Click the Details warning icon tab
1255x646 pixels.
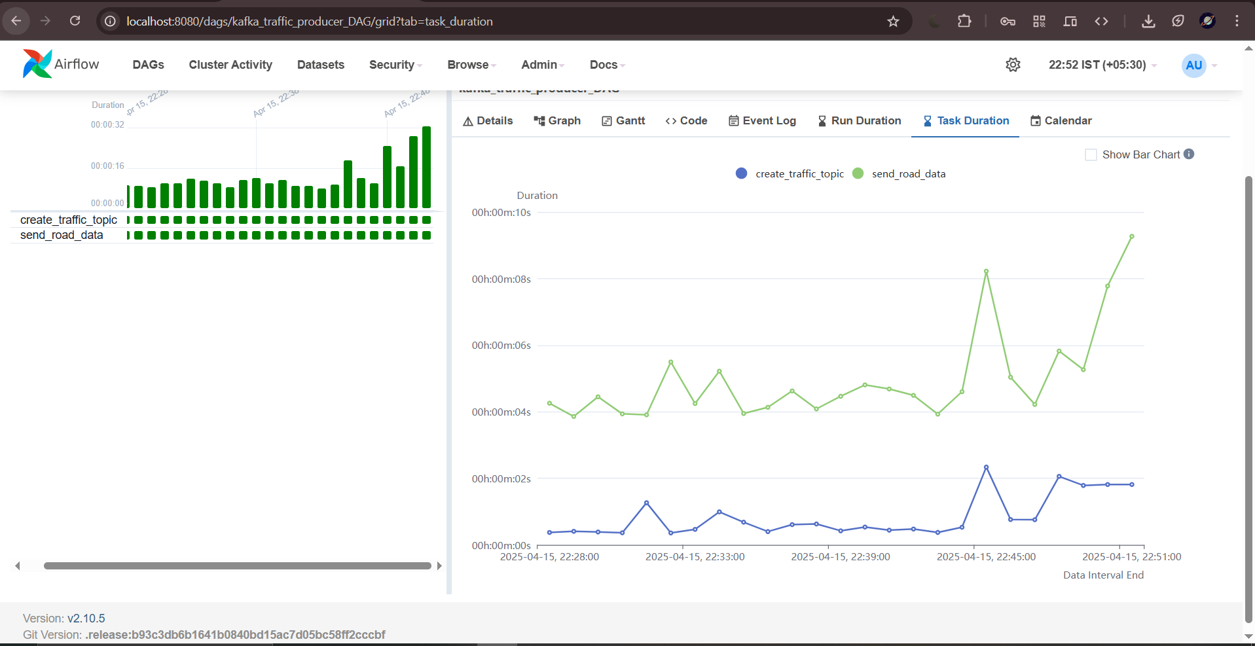coord(487,120)
